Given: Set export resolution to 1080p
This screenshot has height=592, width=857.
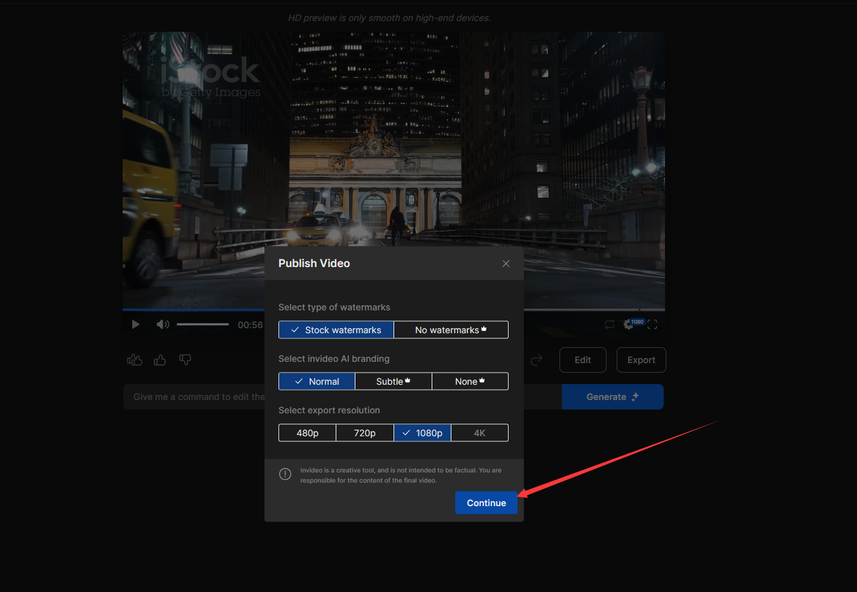Looking at the screenshot, I should pos(423,433).
